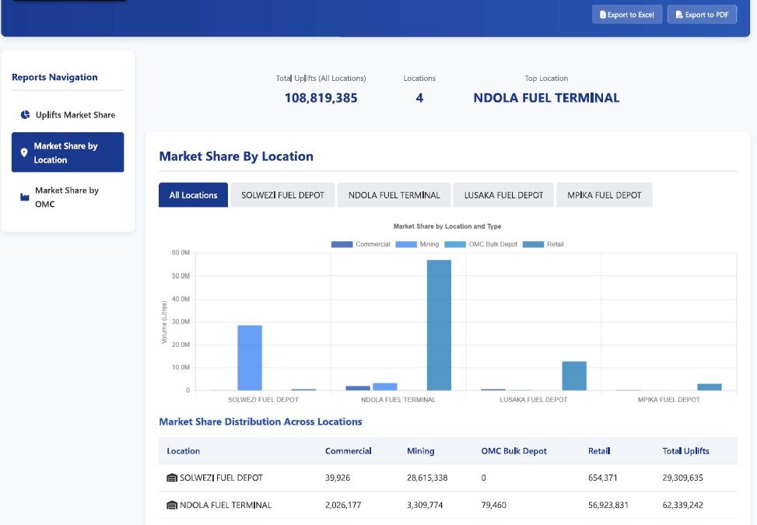Click the tall Retail bar for NDOLA FUEL TERMINAL
757x525 pixels.
tap(439, 325)
